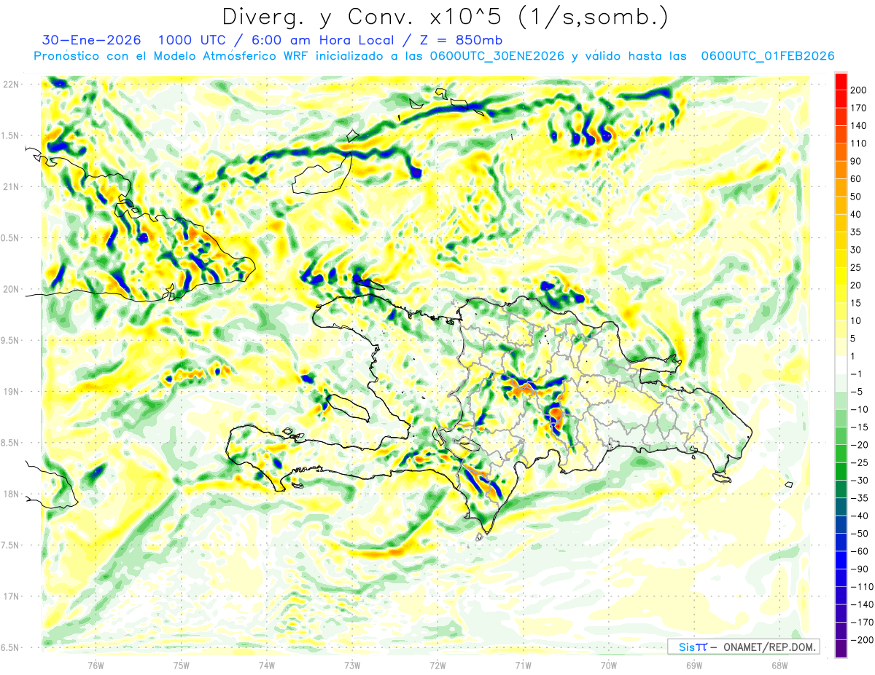Click the dark purple colorbar segment below -200
The image size is (875, 675).
[x=841, y=649]
